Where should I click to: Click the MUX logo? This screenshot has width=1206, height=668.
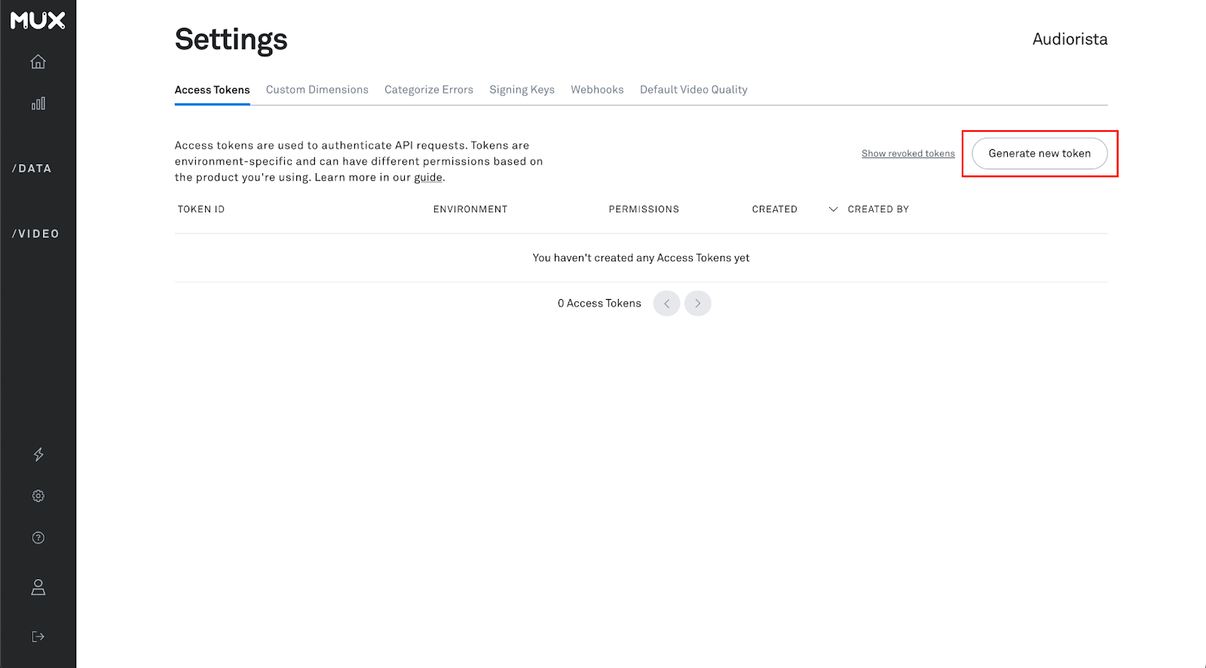click(x=38, y=20)
